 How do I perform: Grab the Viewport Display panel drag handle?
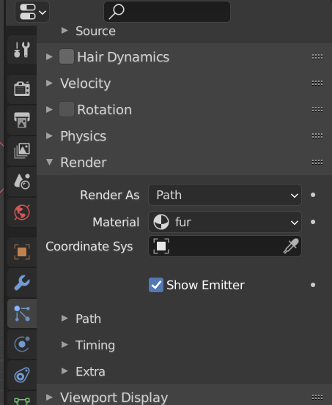click(317, 397)
